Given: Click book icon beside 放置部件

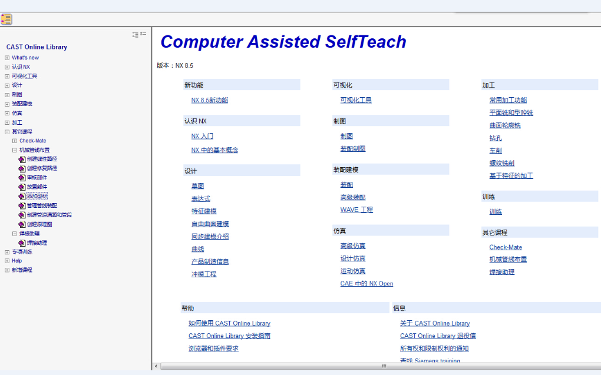Looking at the screenshot, I should point(22,187).
